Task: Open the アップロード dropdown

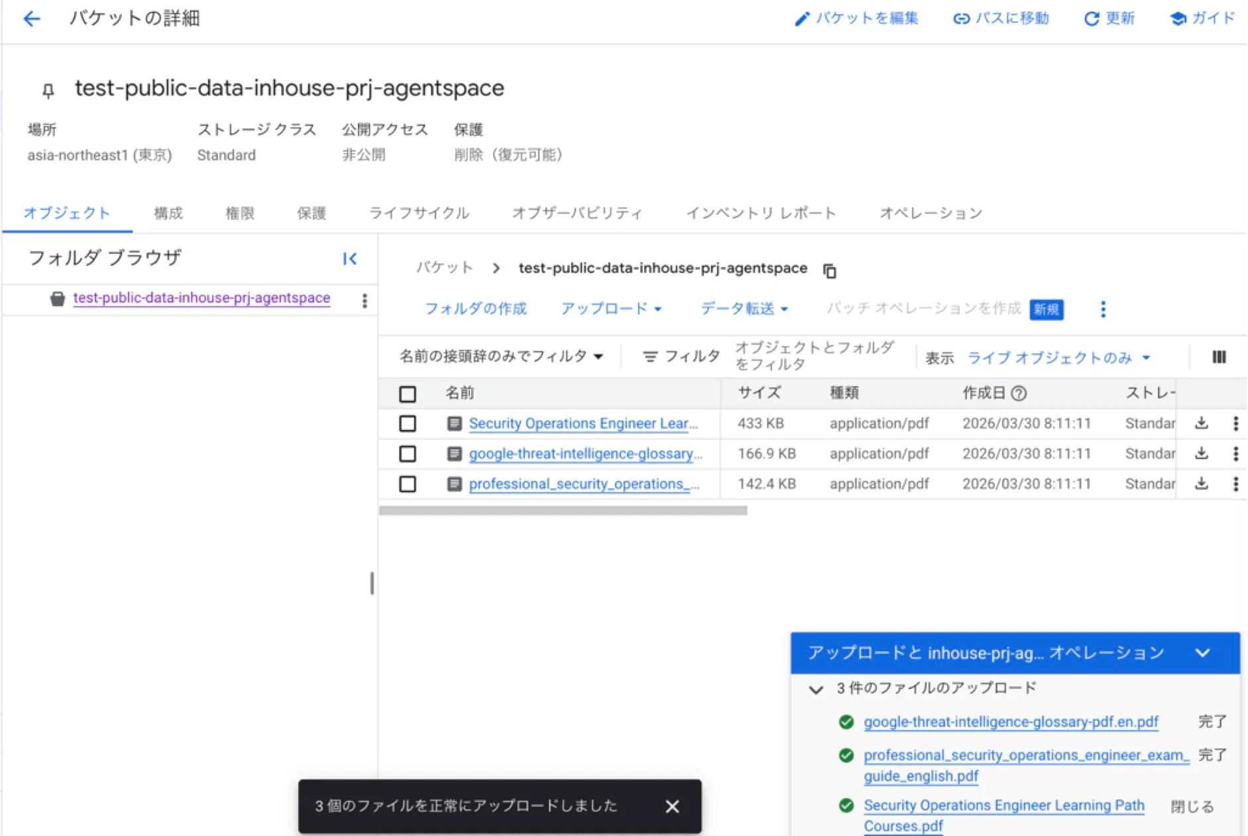Action: click(x=610, y=308)
